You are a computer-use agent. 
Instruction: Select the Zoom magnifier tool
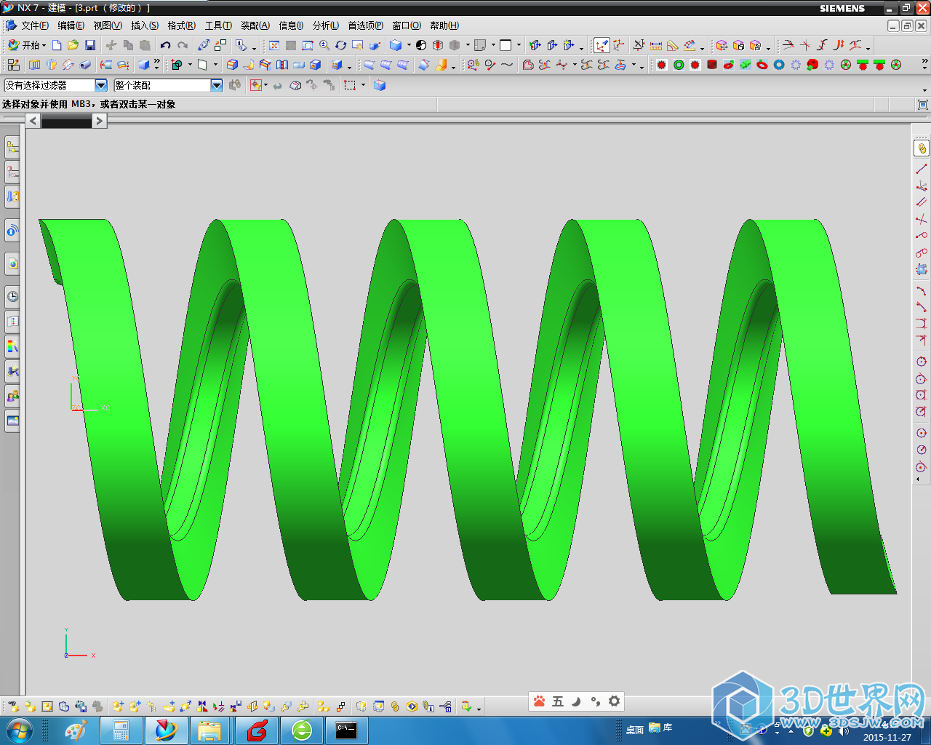(x=324, y=45)
